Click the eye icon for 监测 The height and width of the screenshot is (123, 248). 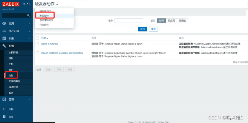(x=4, y=23)
